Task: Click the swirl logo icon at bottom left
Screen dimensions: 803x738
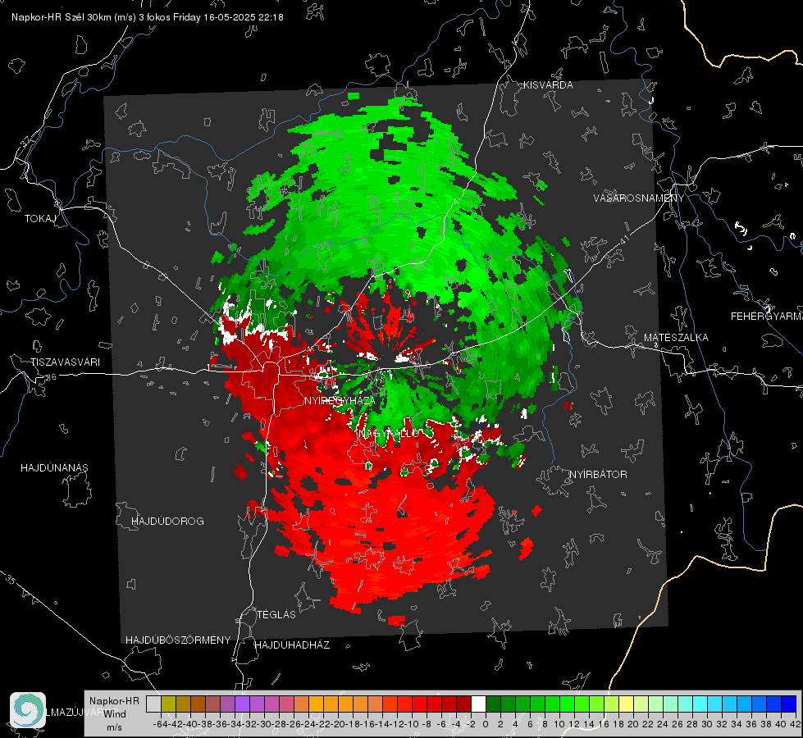Action: (28, 710)
